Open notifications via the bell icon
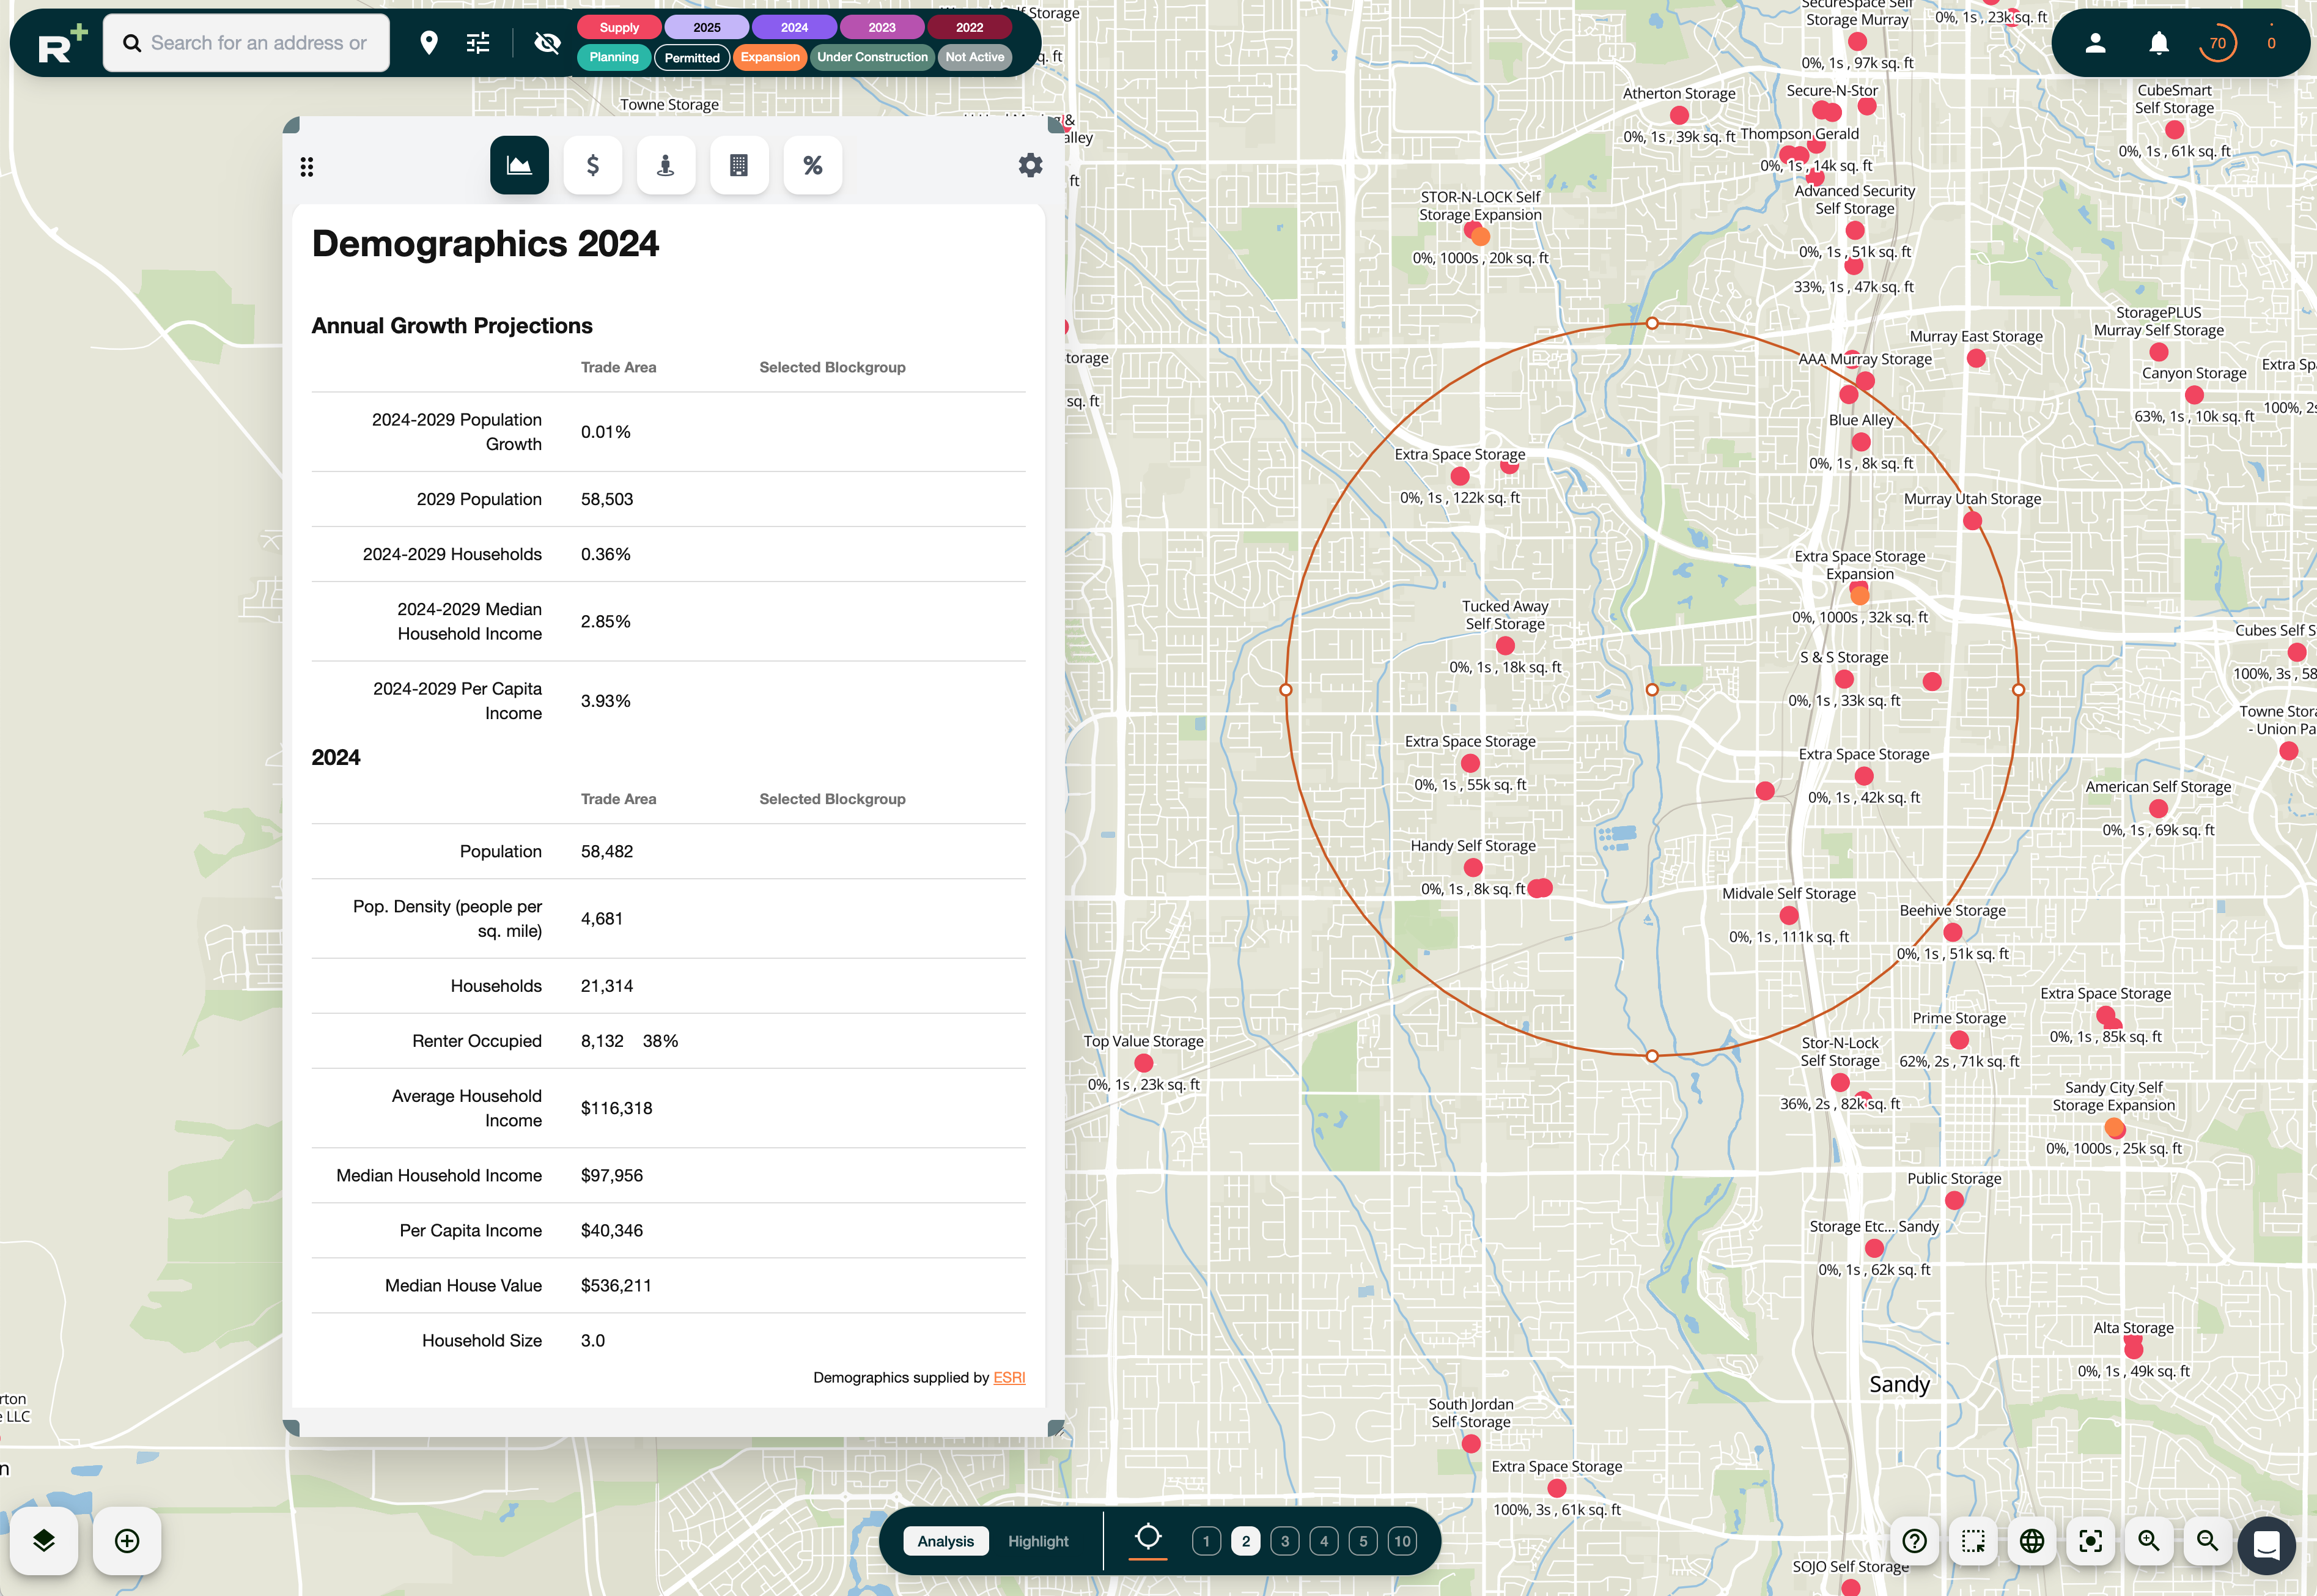The image size is (2317, 1596). coord(2158,42)
